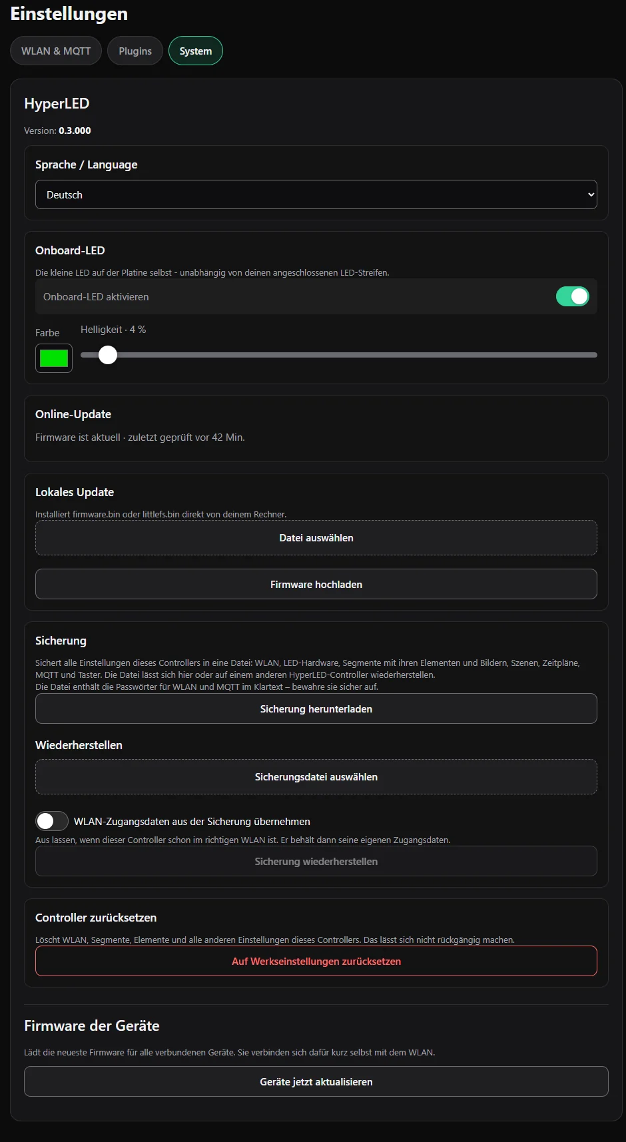Open the Plugins tab
Image resolution: width=626 pixels, height=1142 pixels.
(x=135, y=51)
